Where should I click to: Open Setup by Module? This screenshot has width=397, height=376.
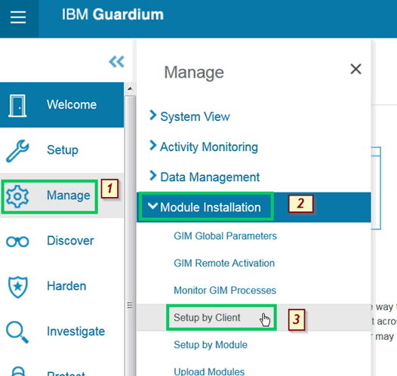[x=211, y=344]
